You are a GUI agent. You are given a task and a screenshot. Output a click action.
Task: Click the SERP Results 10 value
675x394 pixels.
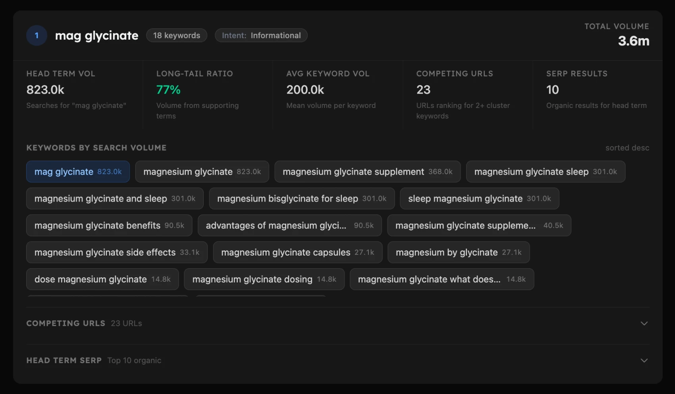[552, 90]
